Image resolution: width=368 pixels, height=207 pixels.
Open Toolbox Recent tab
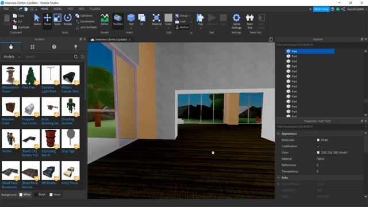(54, 47)
